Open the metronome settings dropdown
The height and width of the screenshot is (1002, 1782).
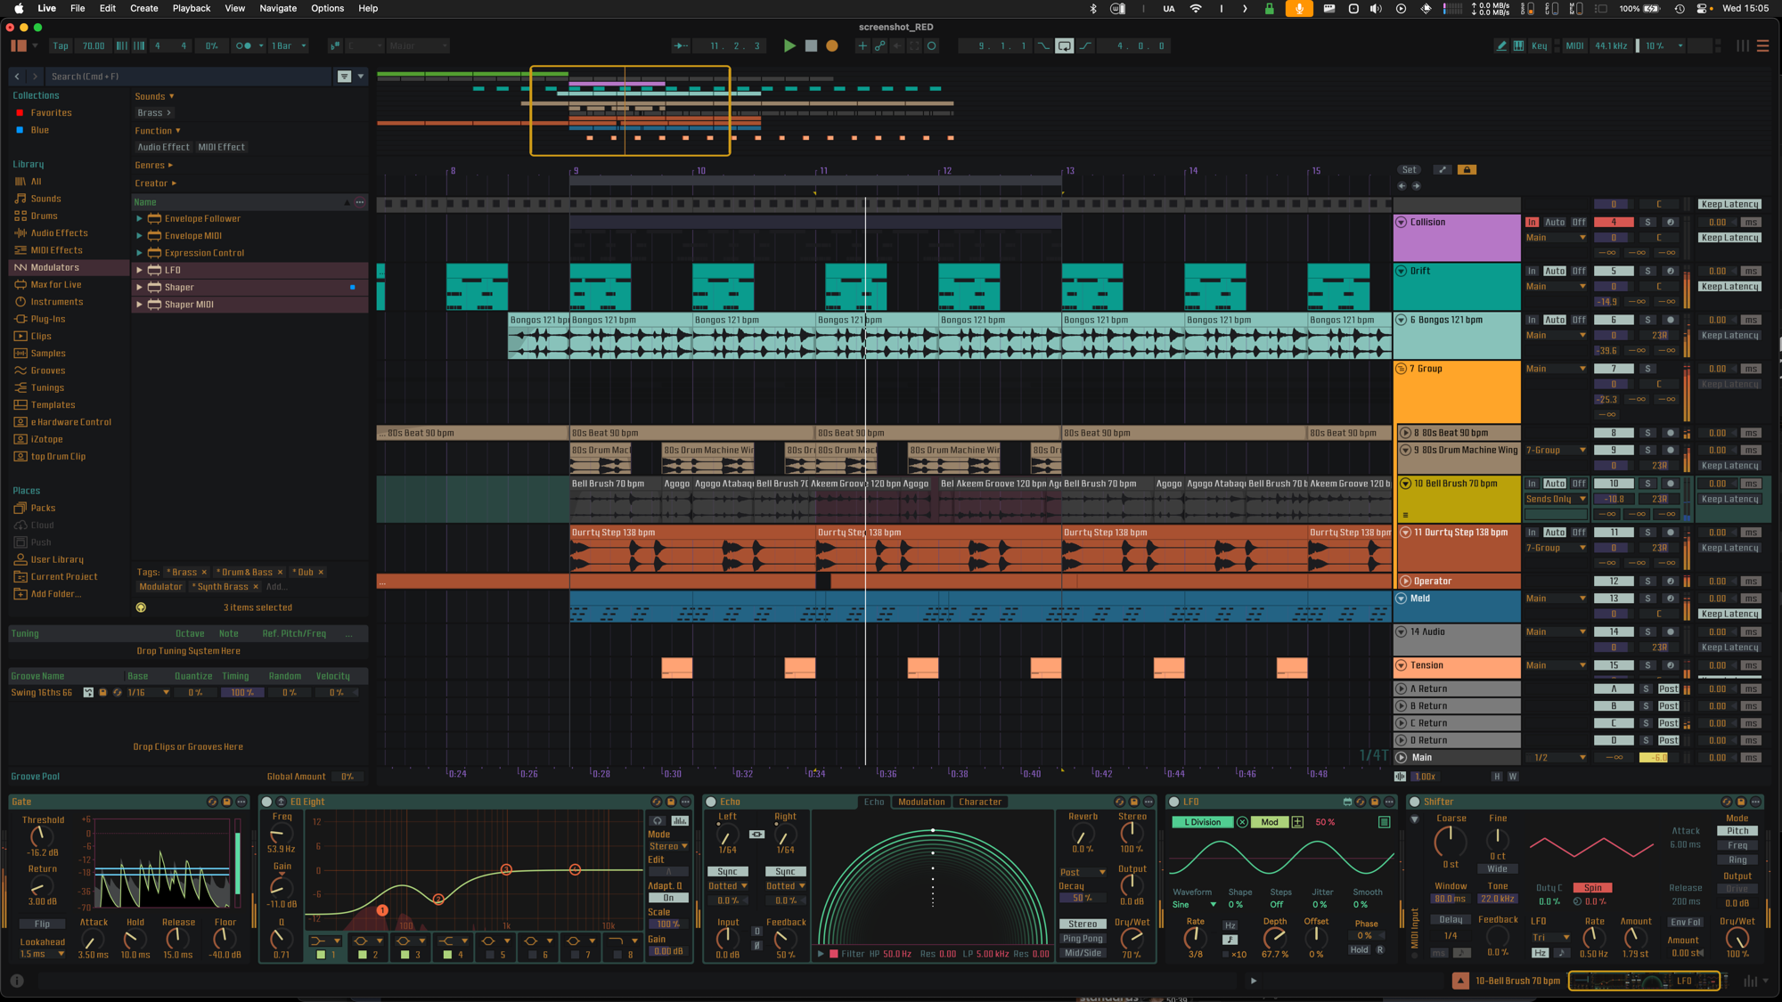[261, 46]
